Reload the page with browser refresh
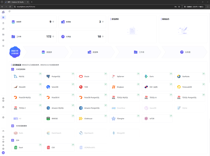The height and width of the screenshot is (156, 210). [x=10, y=7]
